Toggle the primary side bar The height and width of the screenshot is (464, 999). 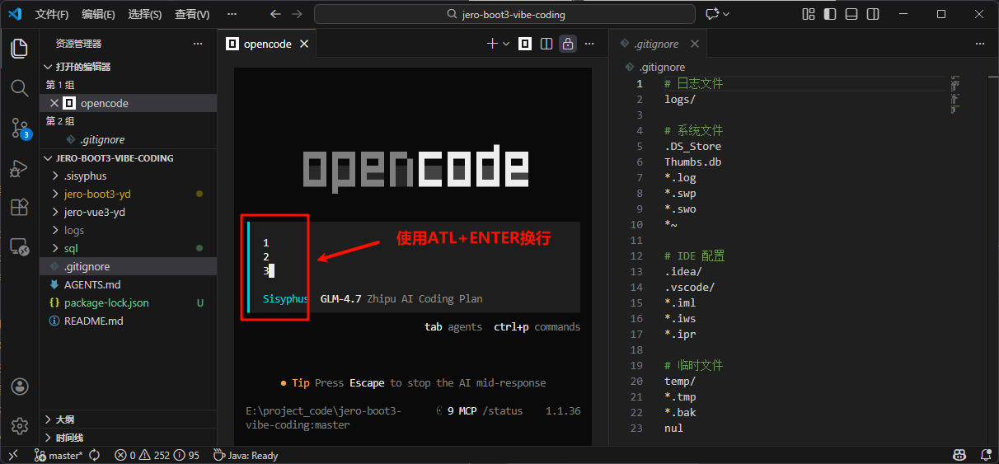click(x=830, y=14)
